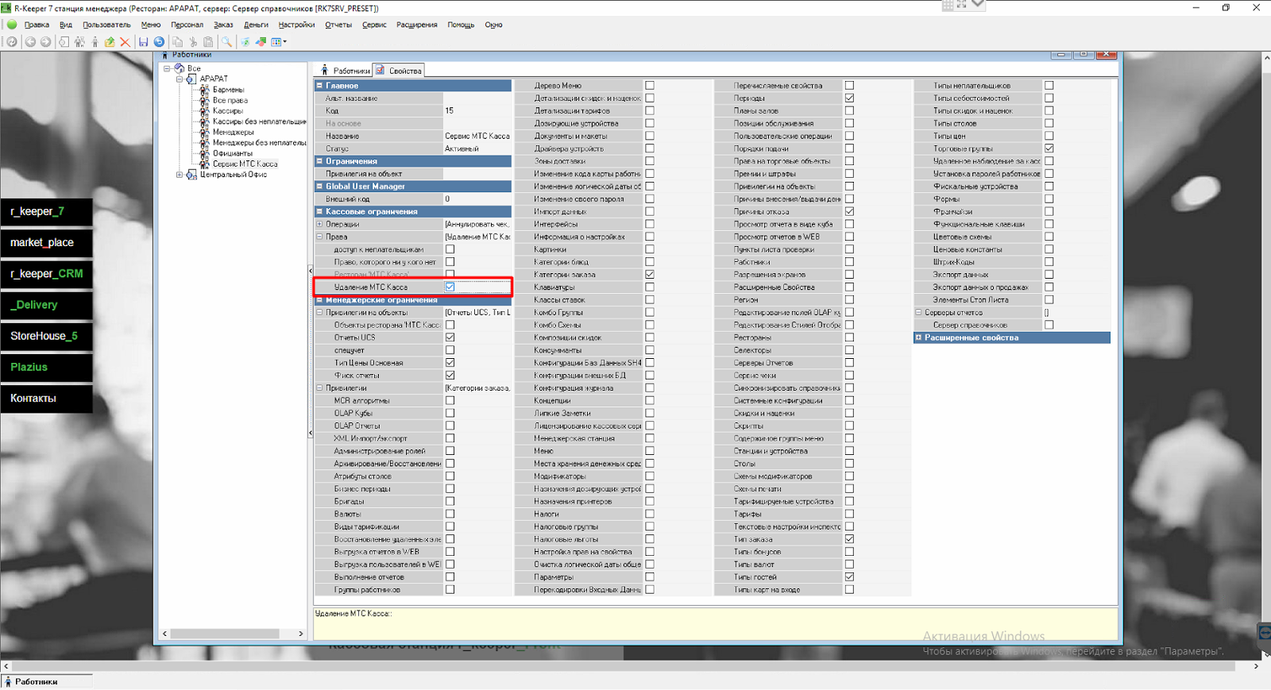Click the StoreHouse_5 sidebar button

click(46, 336)
